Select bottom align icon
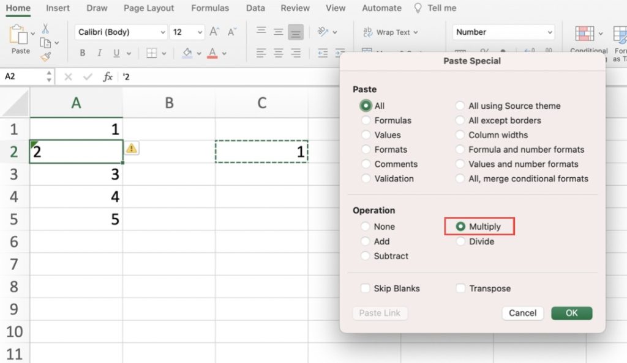Image resolution: width=627 pixels, height=363 pixels. click(296, 32)
